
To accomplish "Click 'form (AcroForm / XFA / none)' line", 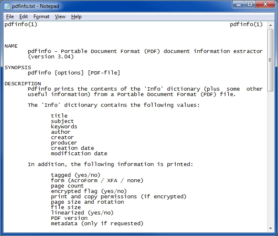I will click(x=97, y=181).
